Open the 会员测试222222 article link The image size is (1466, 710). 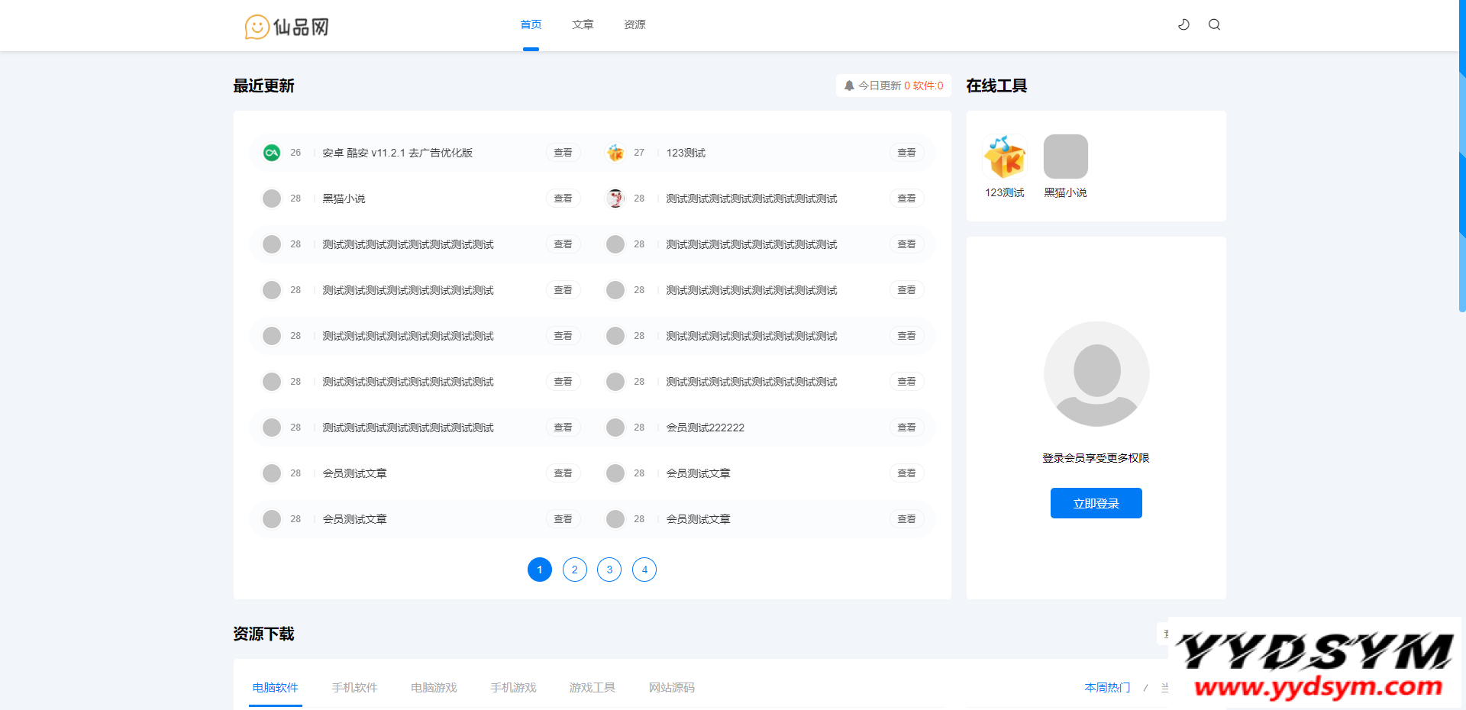click(x=705, y=428)
